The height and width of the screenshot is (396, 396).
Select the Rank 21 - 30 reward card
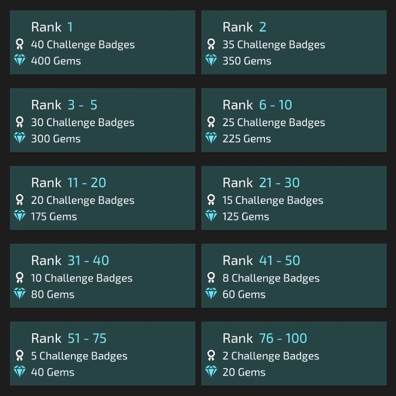click(x=294, y=198)
